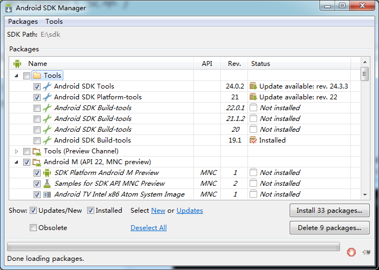379x270 pixels.
Task: Enable the Obsolete filter checkbox
Action: click(x=33, y=227)
